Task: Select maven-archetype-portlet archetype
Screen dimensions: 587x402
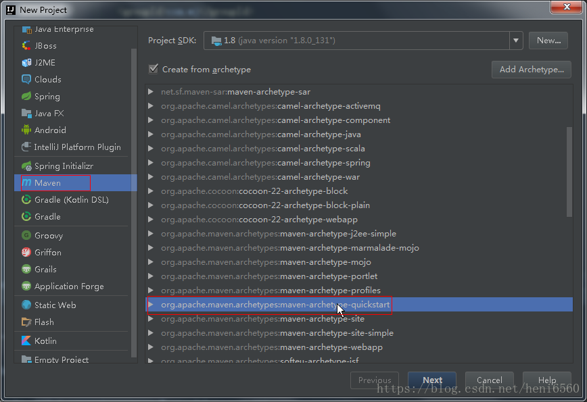Action: click(359, 276)
